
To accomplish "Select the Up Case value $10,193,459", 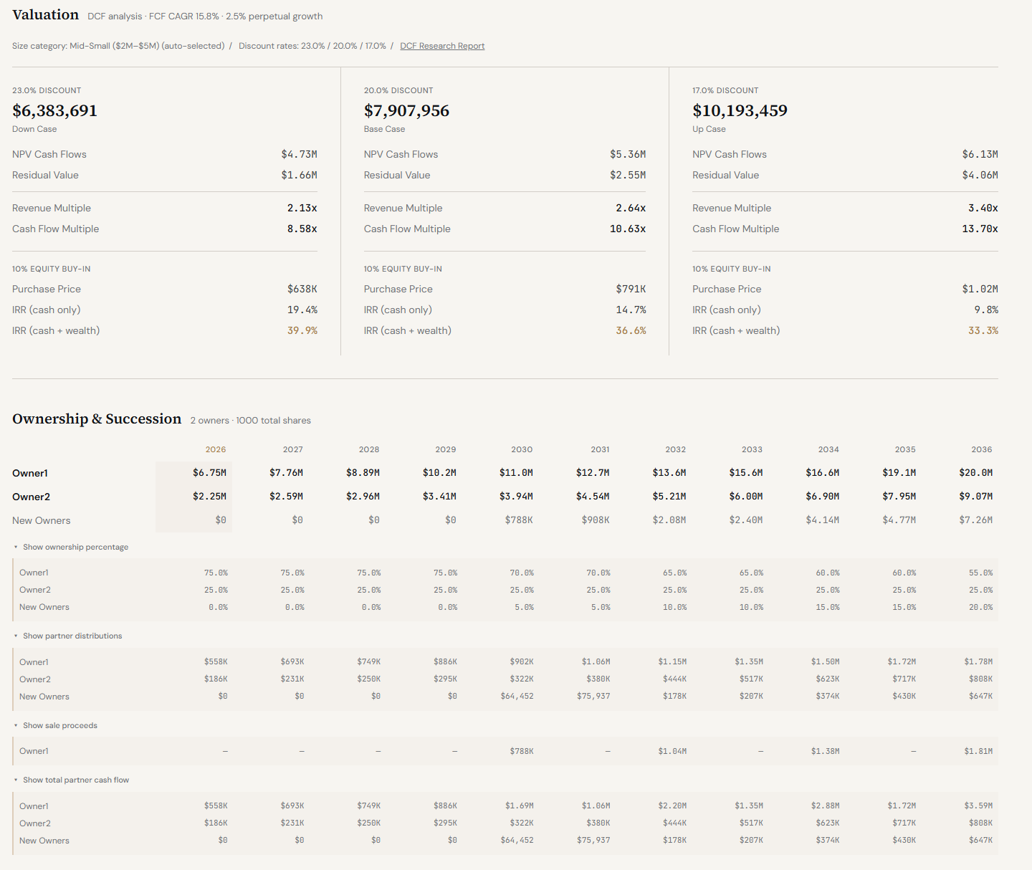I will (x=740, y=110).
